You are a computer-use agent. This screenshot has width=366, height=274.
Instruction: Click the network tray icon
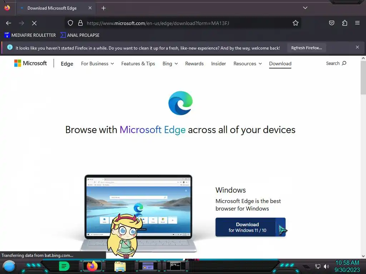pos(317,266)
